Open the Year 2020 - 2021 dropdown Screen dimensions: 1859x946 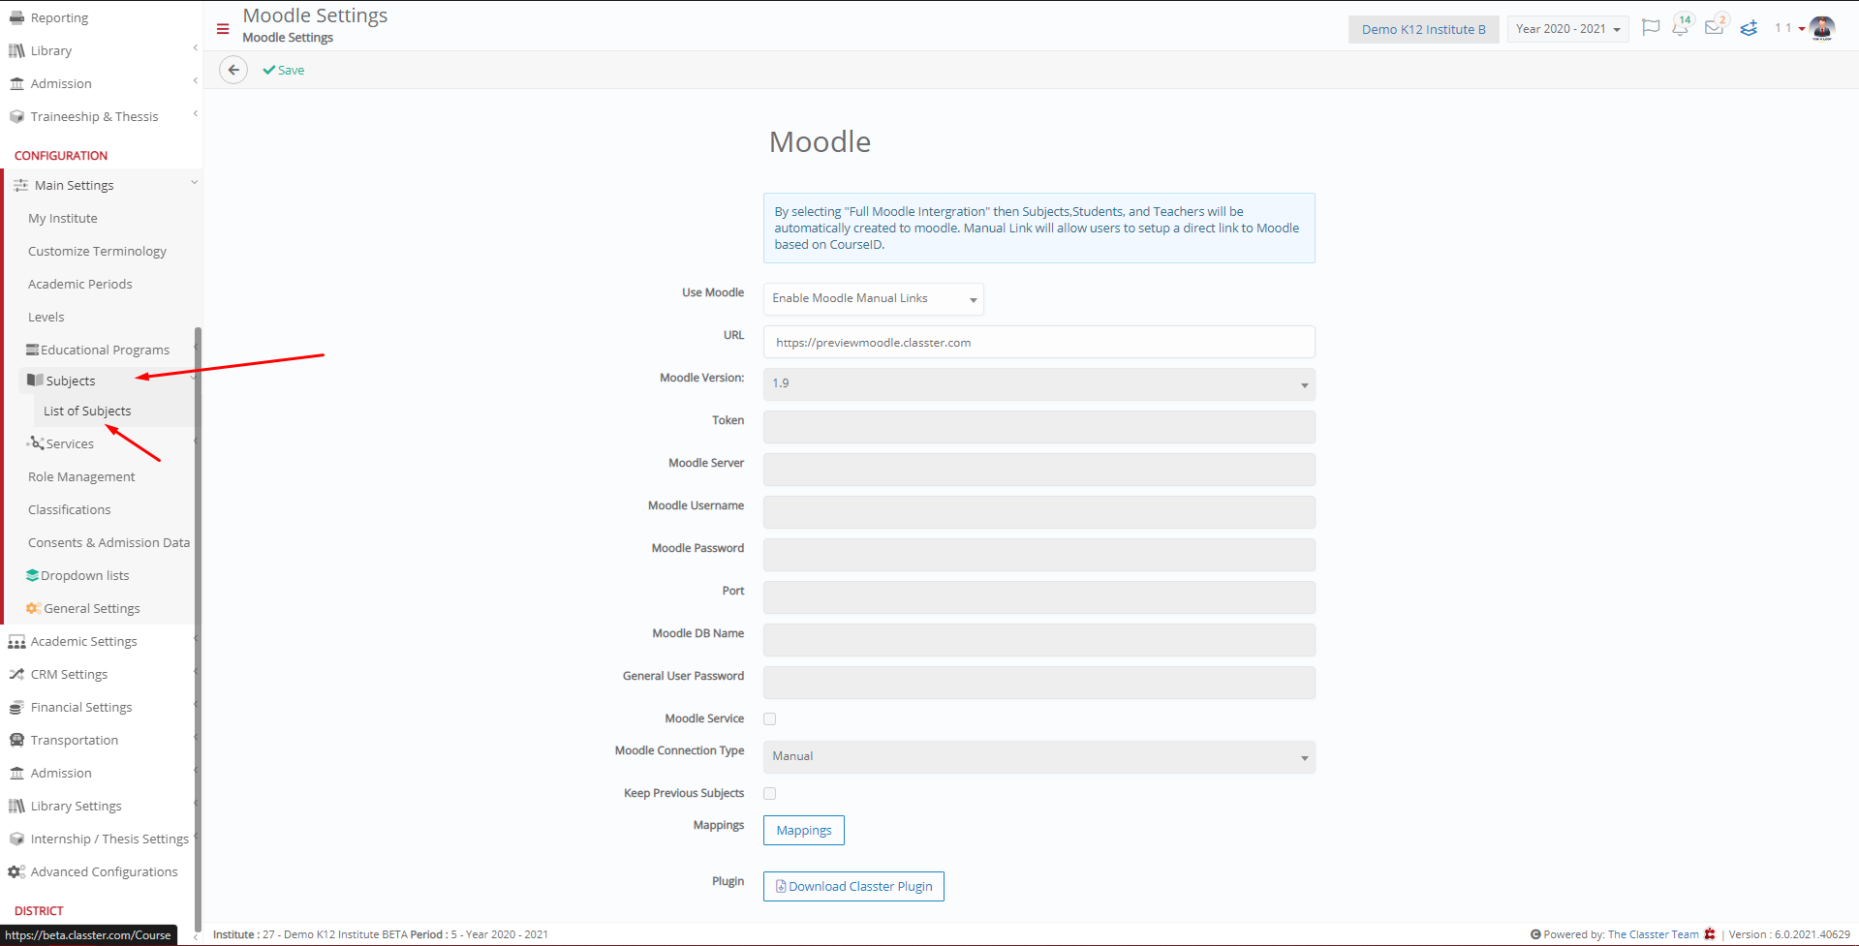1567,29
